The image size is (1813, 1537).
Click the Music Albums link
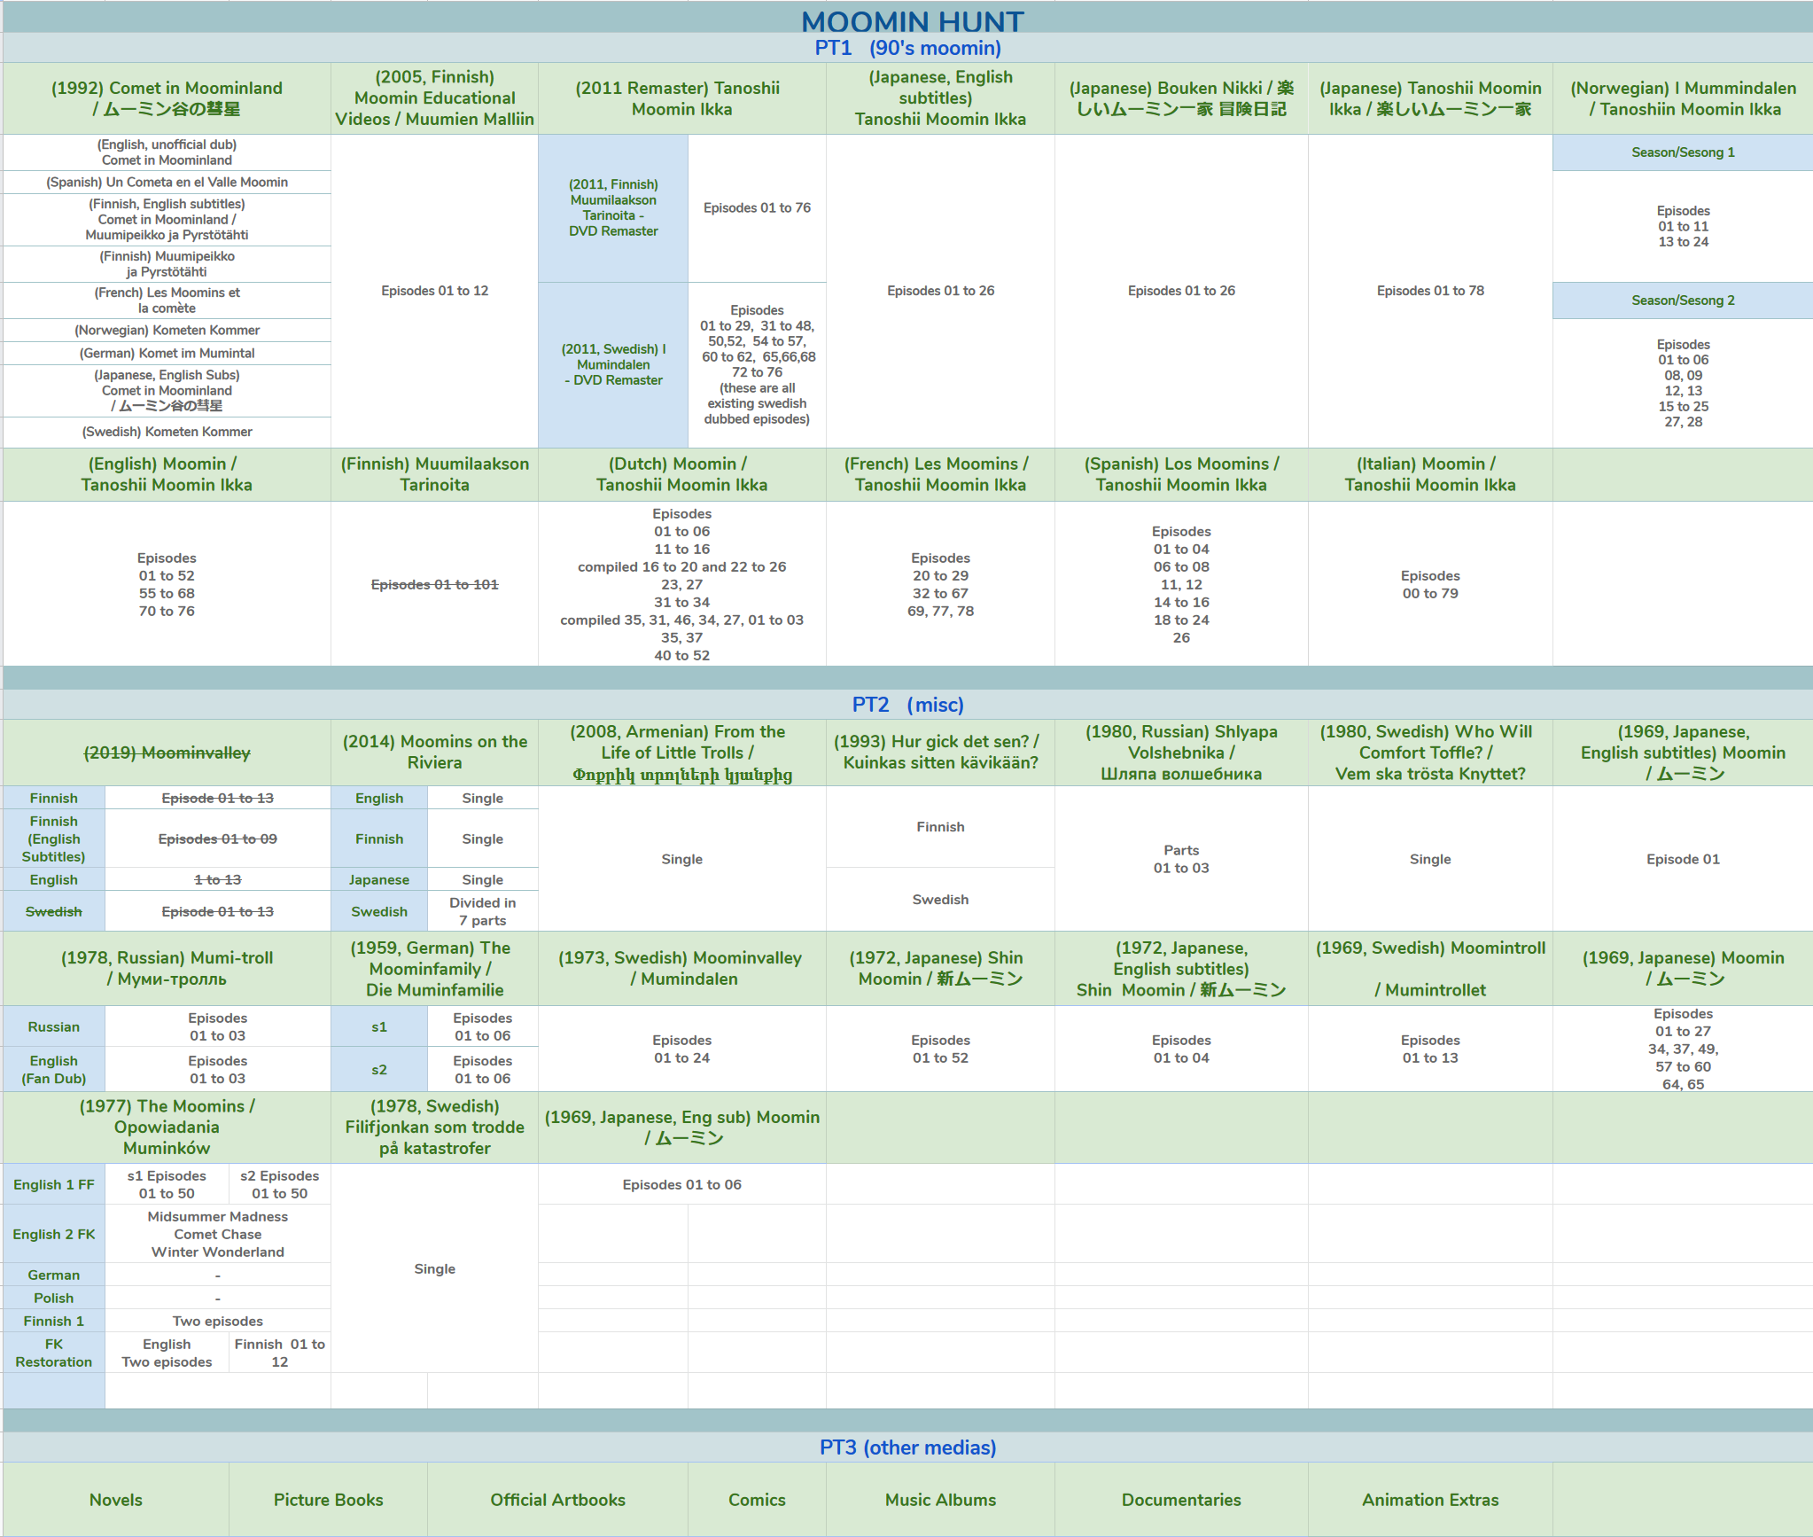[x=940, y=1500]
